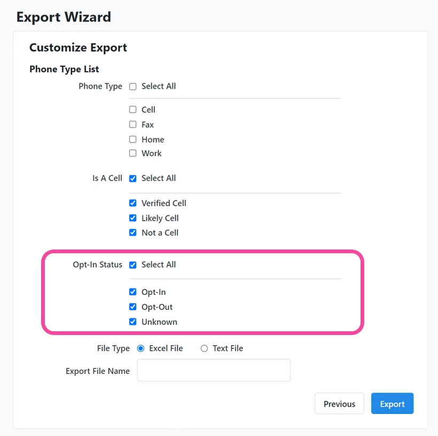Viewport: 438px width, 436px height.
Task: Uncheck the Likely Cell checkbox
Action: pyautogui.click(x=132, y=218)
